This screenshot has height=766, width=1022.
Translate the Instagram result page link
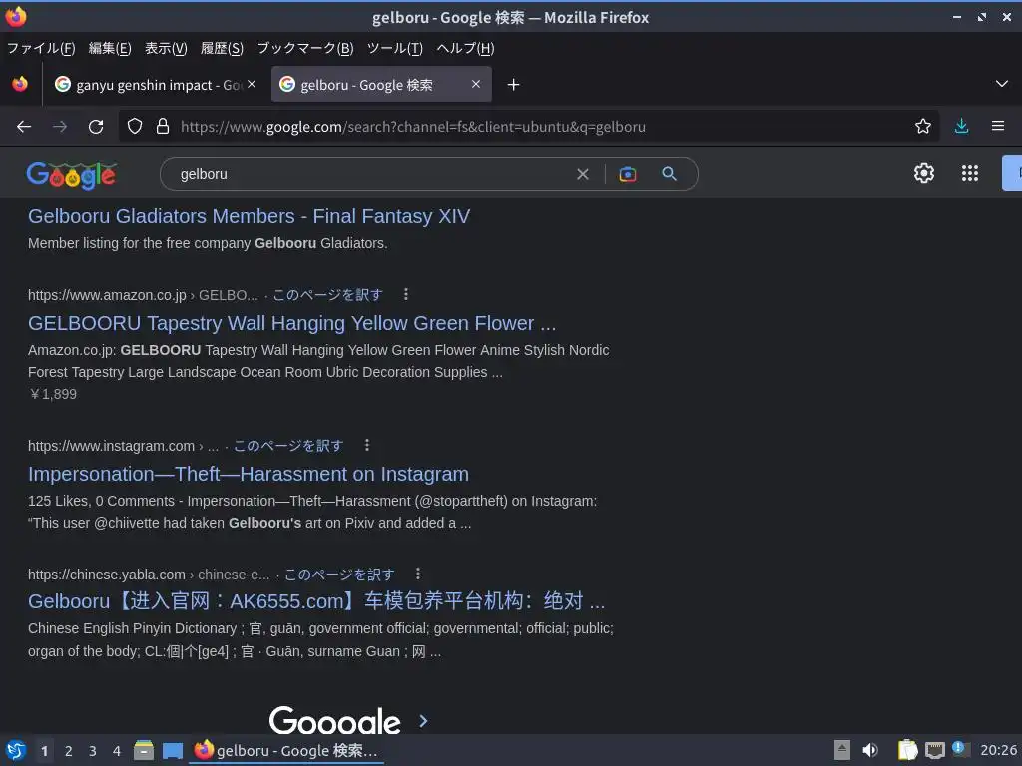click(288, 446)
